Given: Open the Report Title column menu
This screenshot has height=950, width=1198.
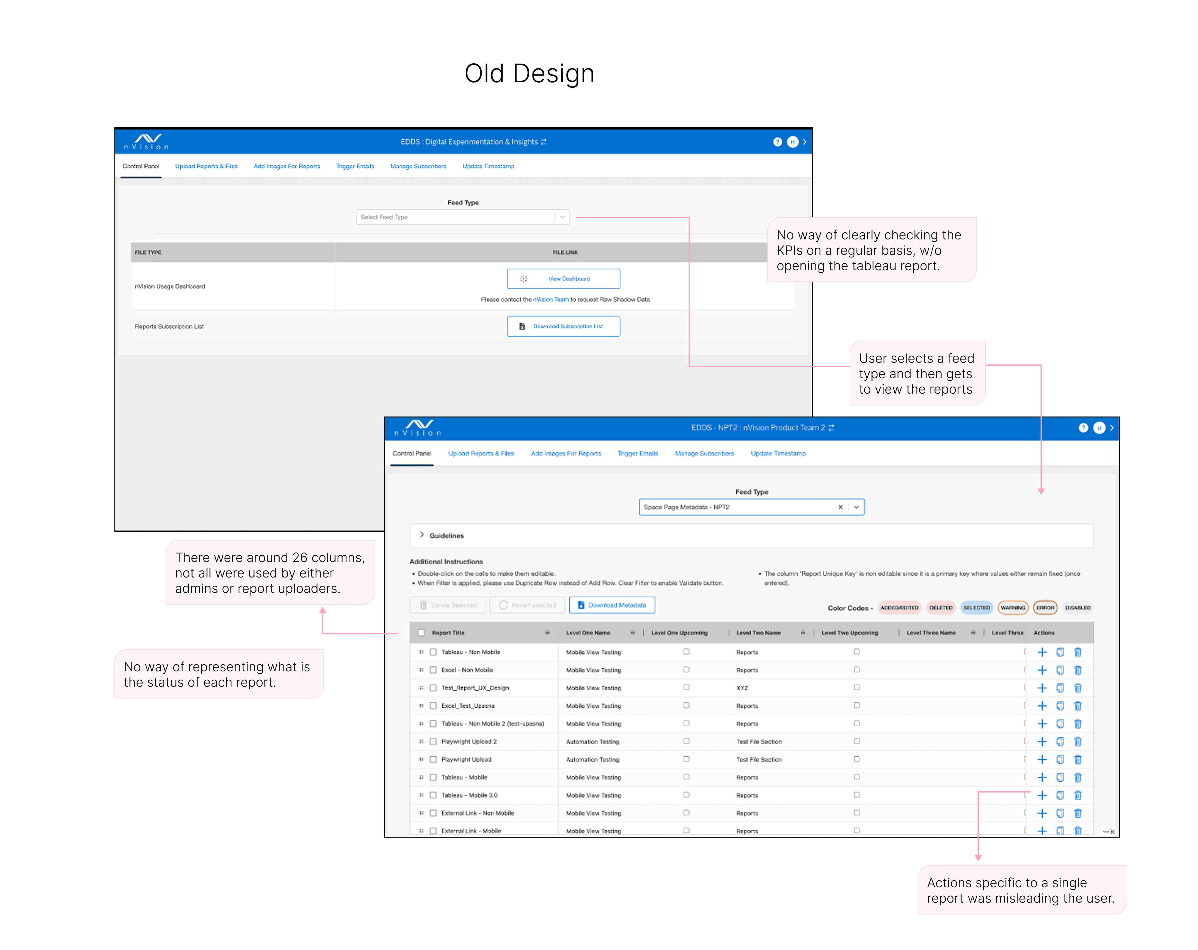Looking at the screenshot, I should click(547, 633).
